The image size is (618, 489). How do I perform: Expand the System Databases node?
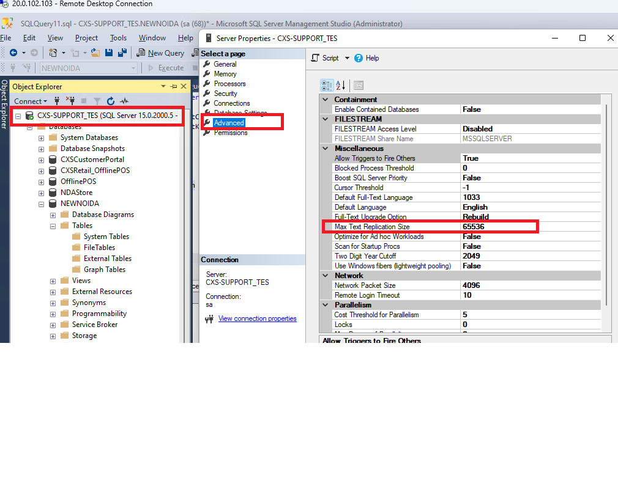pos(42,138)
